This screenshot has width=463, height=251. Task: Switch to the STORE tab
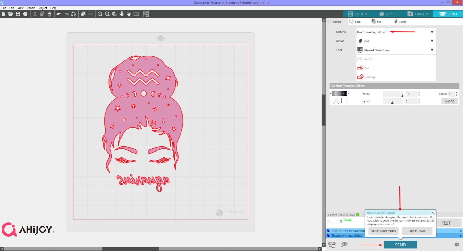(x=388, y=14)
